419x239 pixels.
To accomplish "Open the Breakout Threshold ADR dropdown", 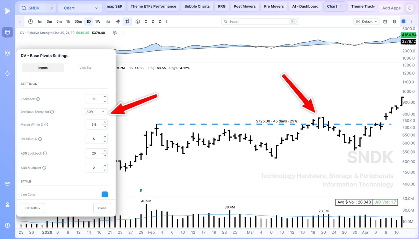I will pos(95,112).
